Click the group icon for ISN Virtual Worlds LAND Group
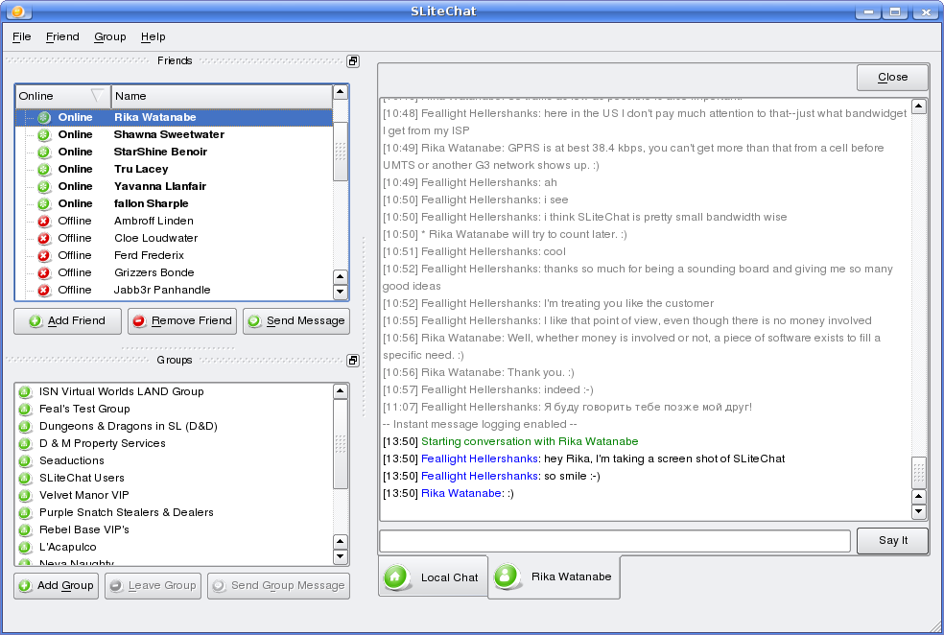The width and height of the screenshot is (944, 635). click(x=25, y=391)
